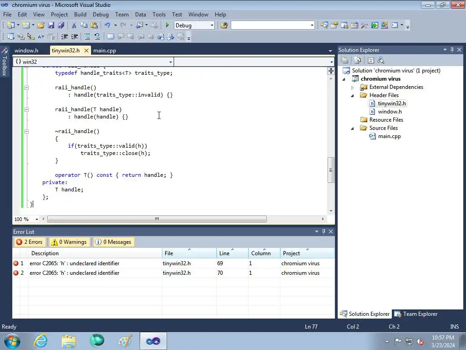This screenshot has height=350, width=466.
Task: Open the Tools menu
Action: 159,14
